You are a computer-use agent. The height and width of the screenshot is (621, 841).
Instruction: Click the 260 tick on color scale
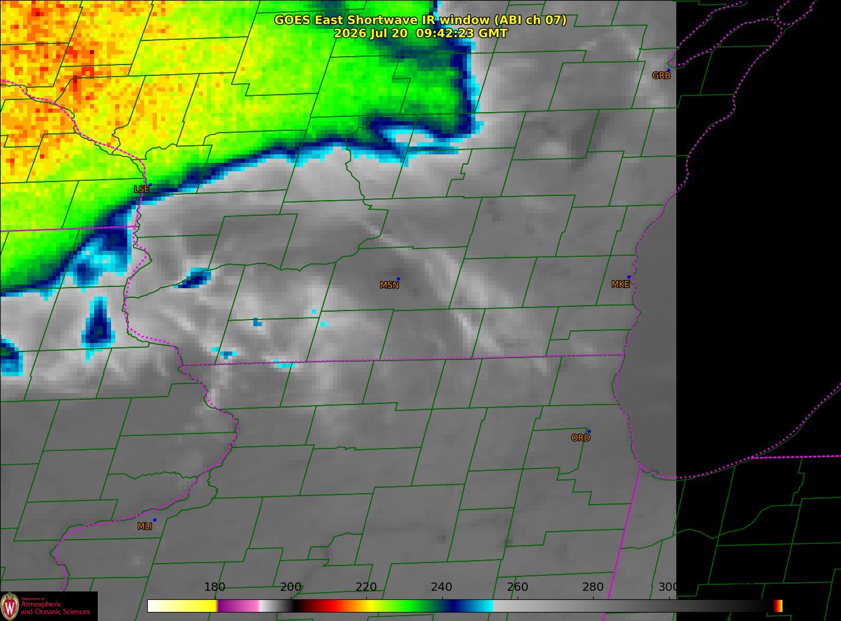tap(518, 587)
